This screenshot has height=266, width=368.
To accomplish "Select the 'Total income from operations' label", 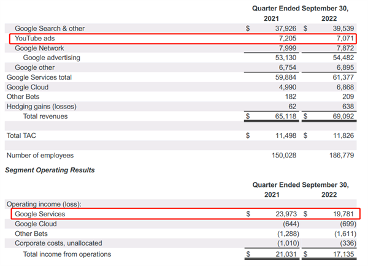I will coord(67,254).
